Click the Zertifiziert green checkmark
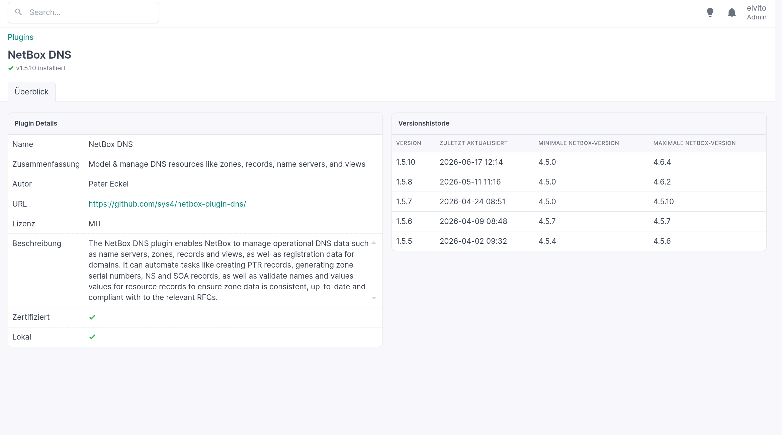 (92, 317)
